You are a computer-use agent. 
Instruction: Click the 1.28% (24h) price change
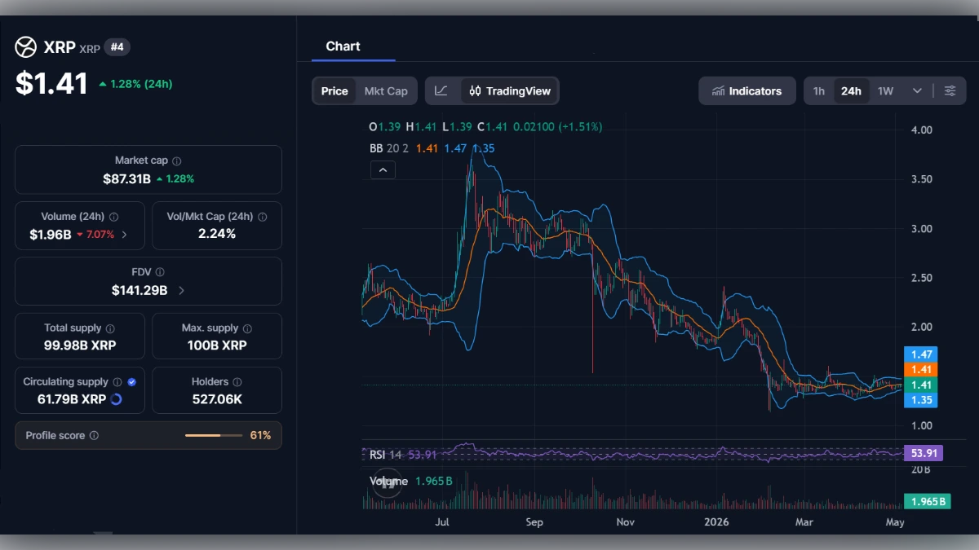(x=135, y=84)
